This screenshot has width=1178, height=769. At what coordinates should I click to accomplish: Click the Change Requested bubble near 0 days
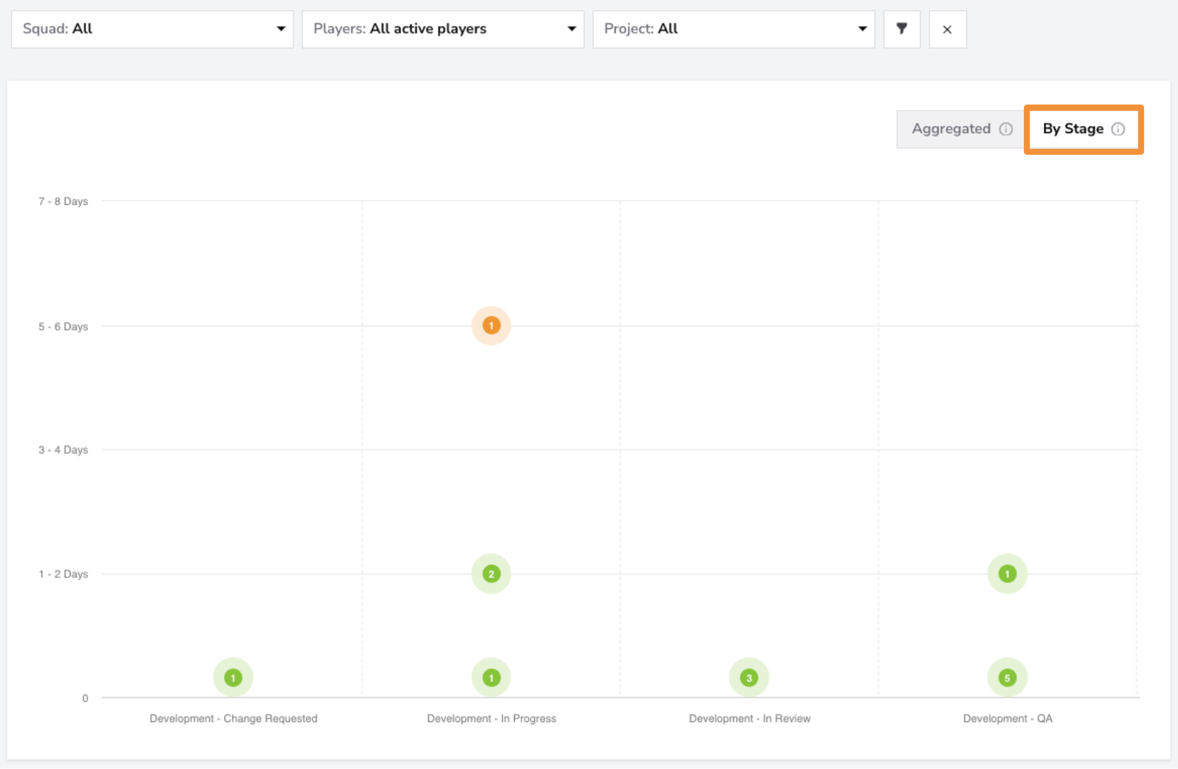coord(233,677)
